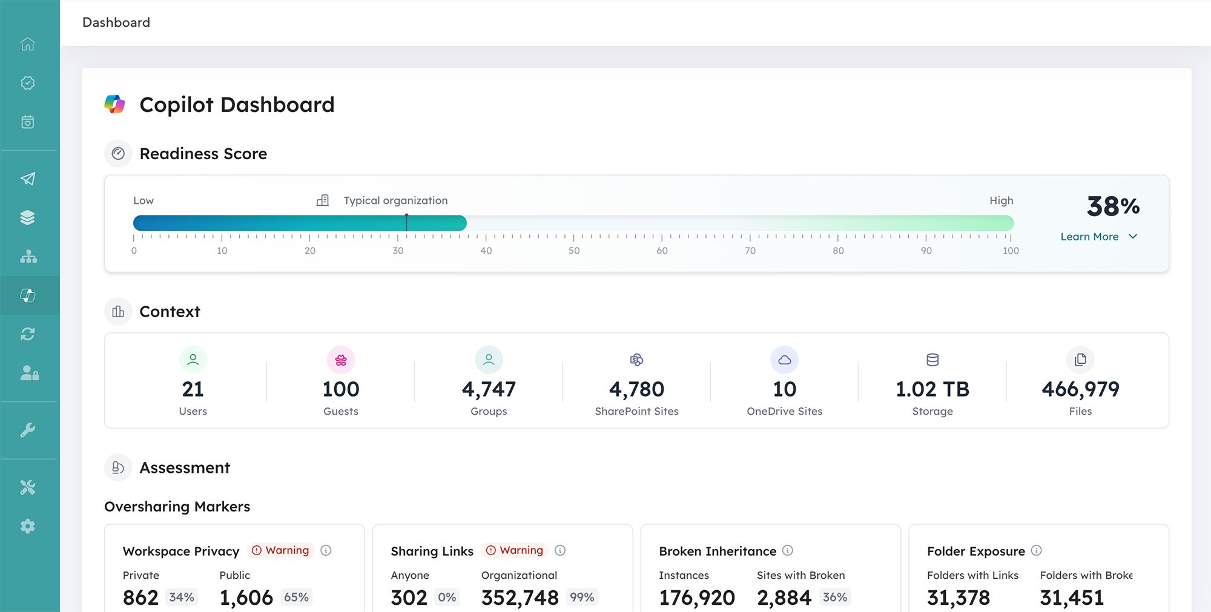Image resolution: width=1211 pixels, height=612 pixels.
Task: Select the layers icon in the sidebar
Action: 28,217
